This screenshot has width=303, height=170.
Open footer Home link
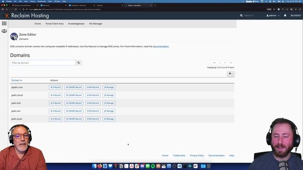165,155
